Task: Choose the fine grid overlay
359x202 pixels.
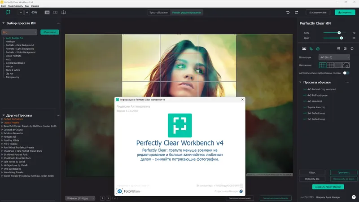Action: 338,65
